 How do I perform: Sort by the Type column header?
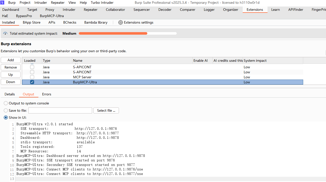click(x=57, y=60)
